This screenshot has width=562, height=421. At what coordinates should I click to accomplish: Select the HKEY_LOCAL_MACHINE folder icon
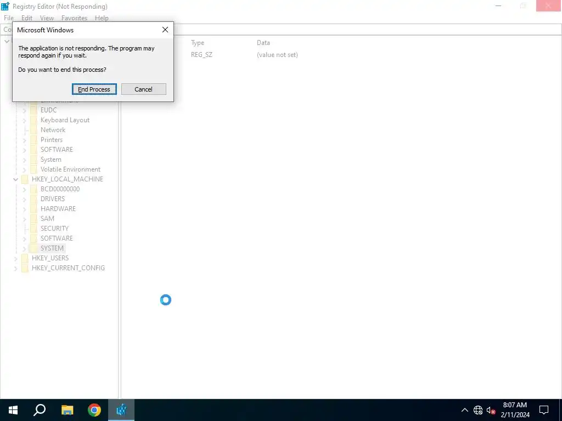[25, 179]
